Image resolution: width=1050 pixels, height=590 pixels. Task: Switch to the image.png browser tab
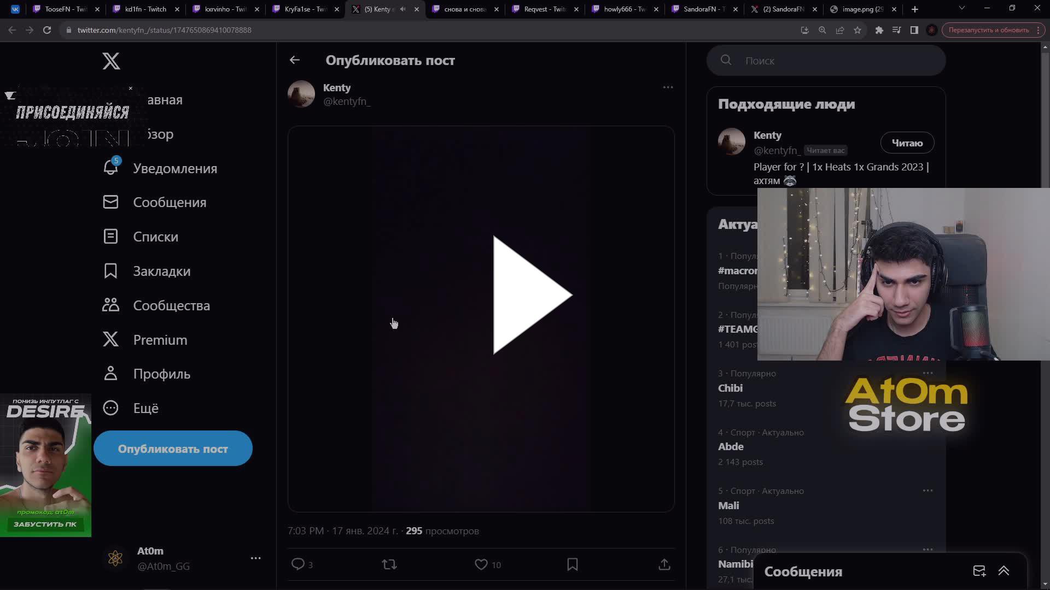(x=859, y=9)
